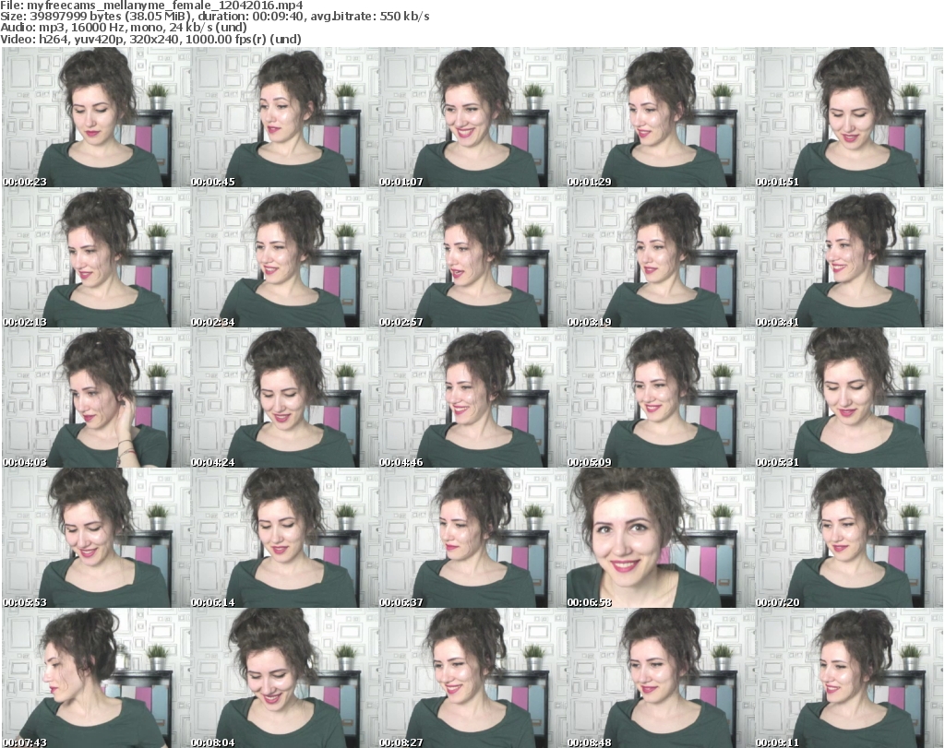View the preview frame at 00:08:27
The image size is (945, 748).
click(x=472, y=678)
